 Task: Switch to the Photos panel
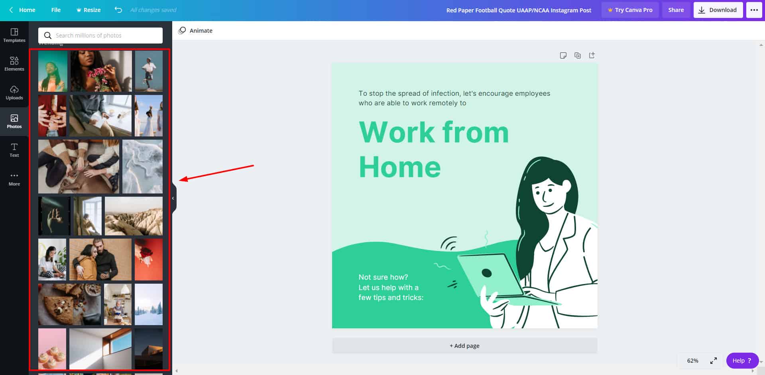[14, 121]
